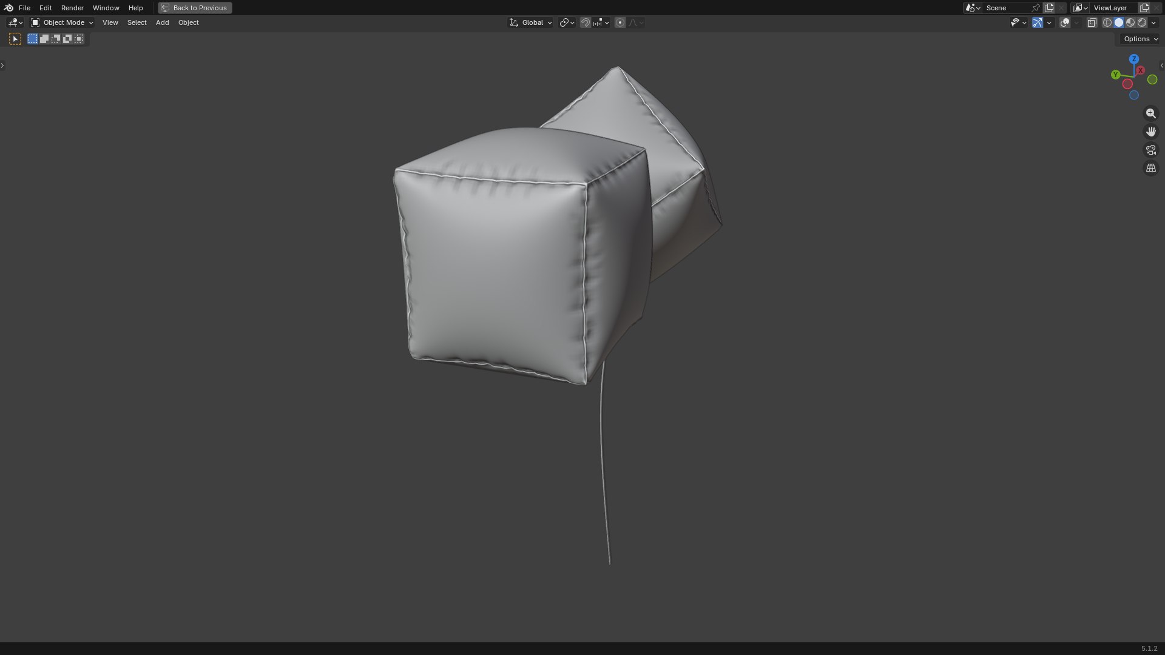Open the Render menu

click(x=72, y=8)
